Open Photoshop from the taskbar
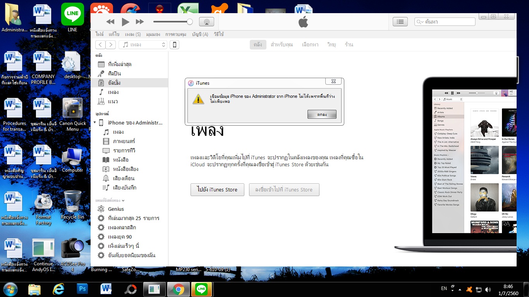Screen dimensions: 529x297 point(82,289)
